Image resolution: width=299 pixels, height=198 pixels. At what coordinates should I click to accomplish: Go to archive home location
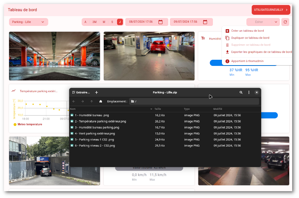tap(101, 102)
